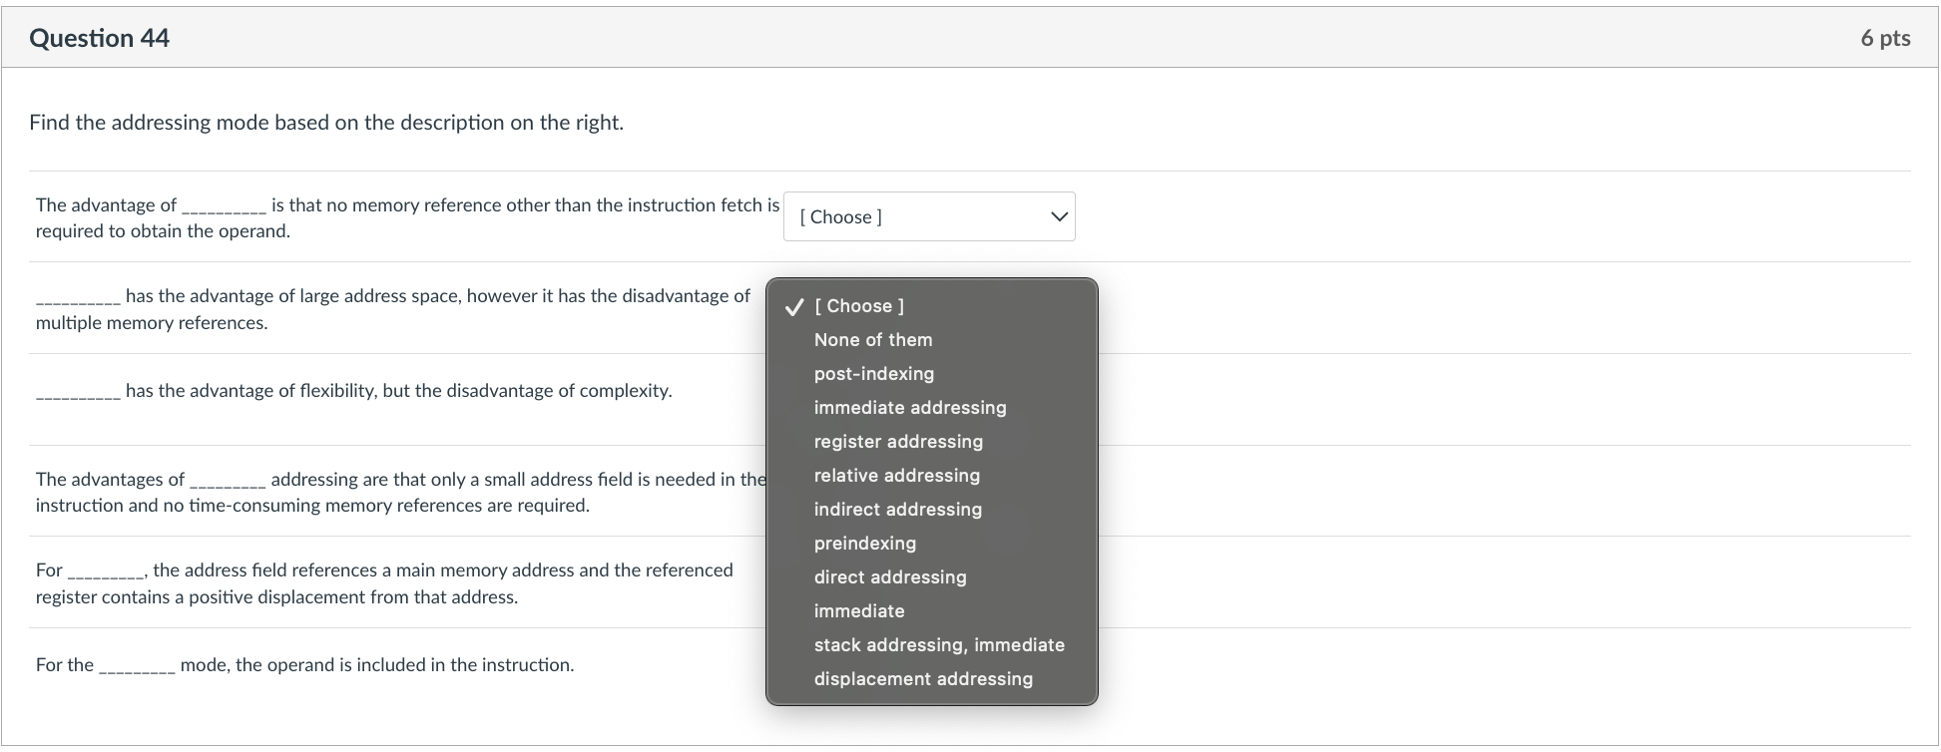Select 'direct addressing' option
Viewport: 1941px width, 752px height.
[x=889, y=577]
